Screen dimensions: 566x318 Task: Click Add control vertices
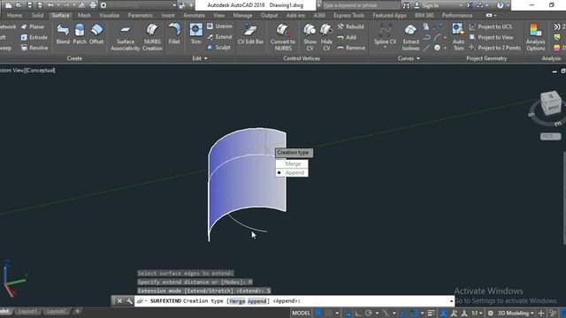(347, 37)
